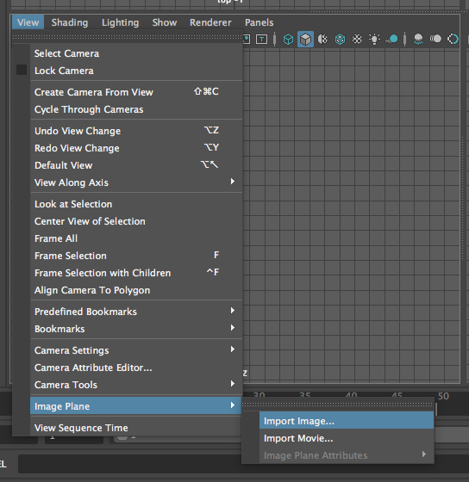Open the Image Plane submenu
This screenshot has height=482, width=469.
click(136, 406)
